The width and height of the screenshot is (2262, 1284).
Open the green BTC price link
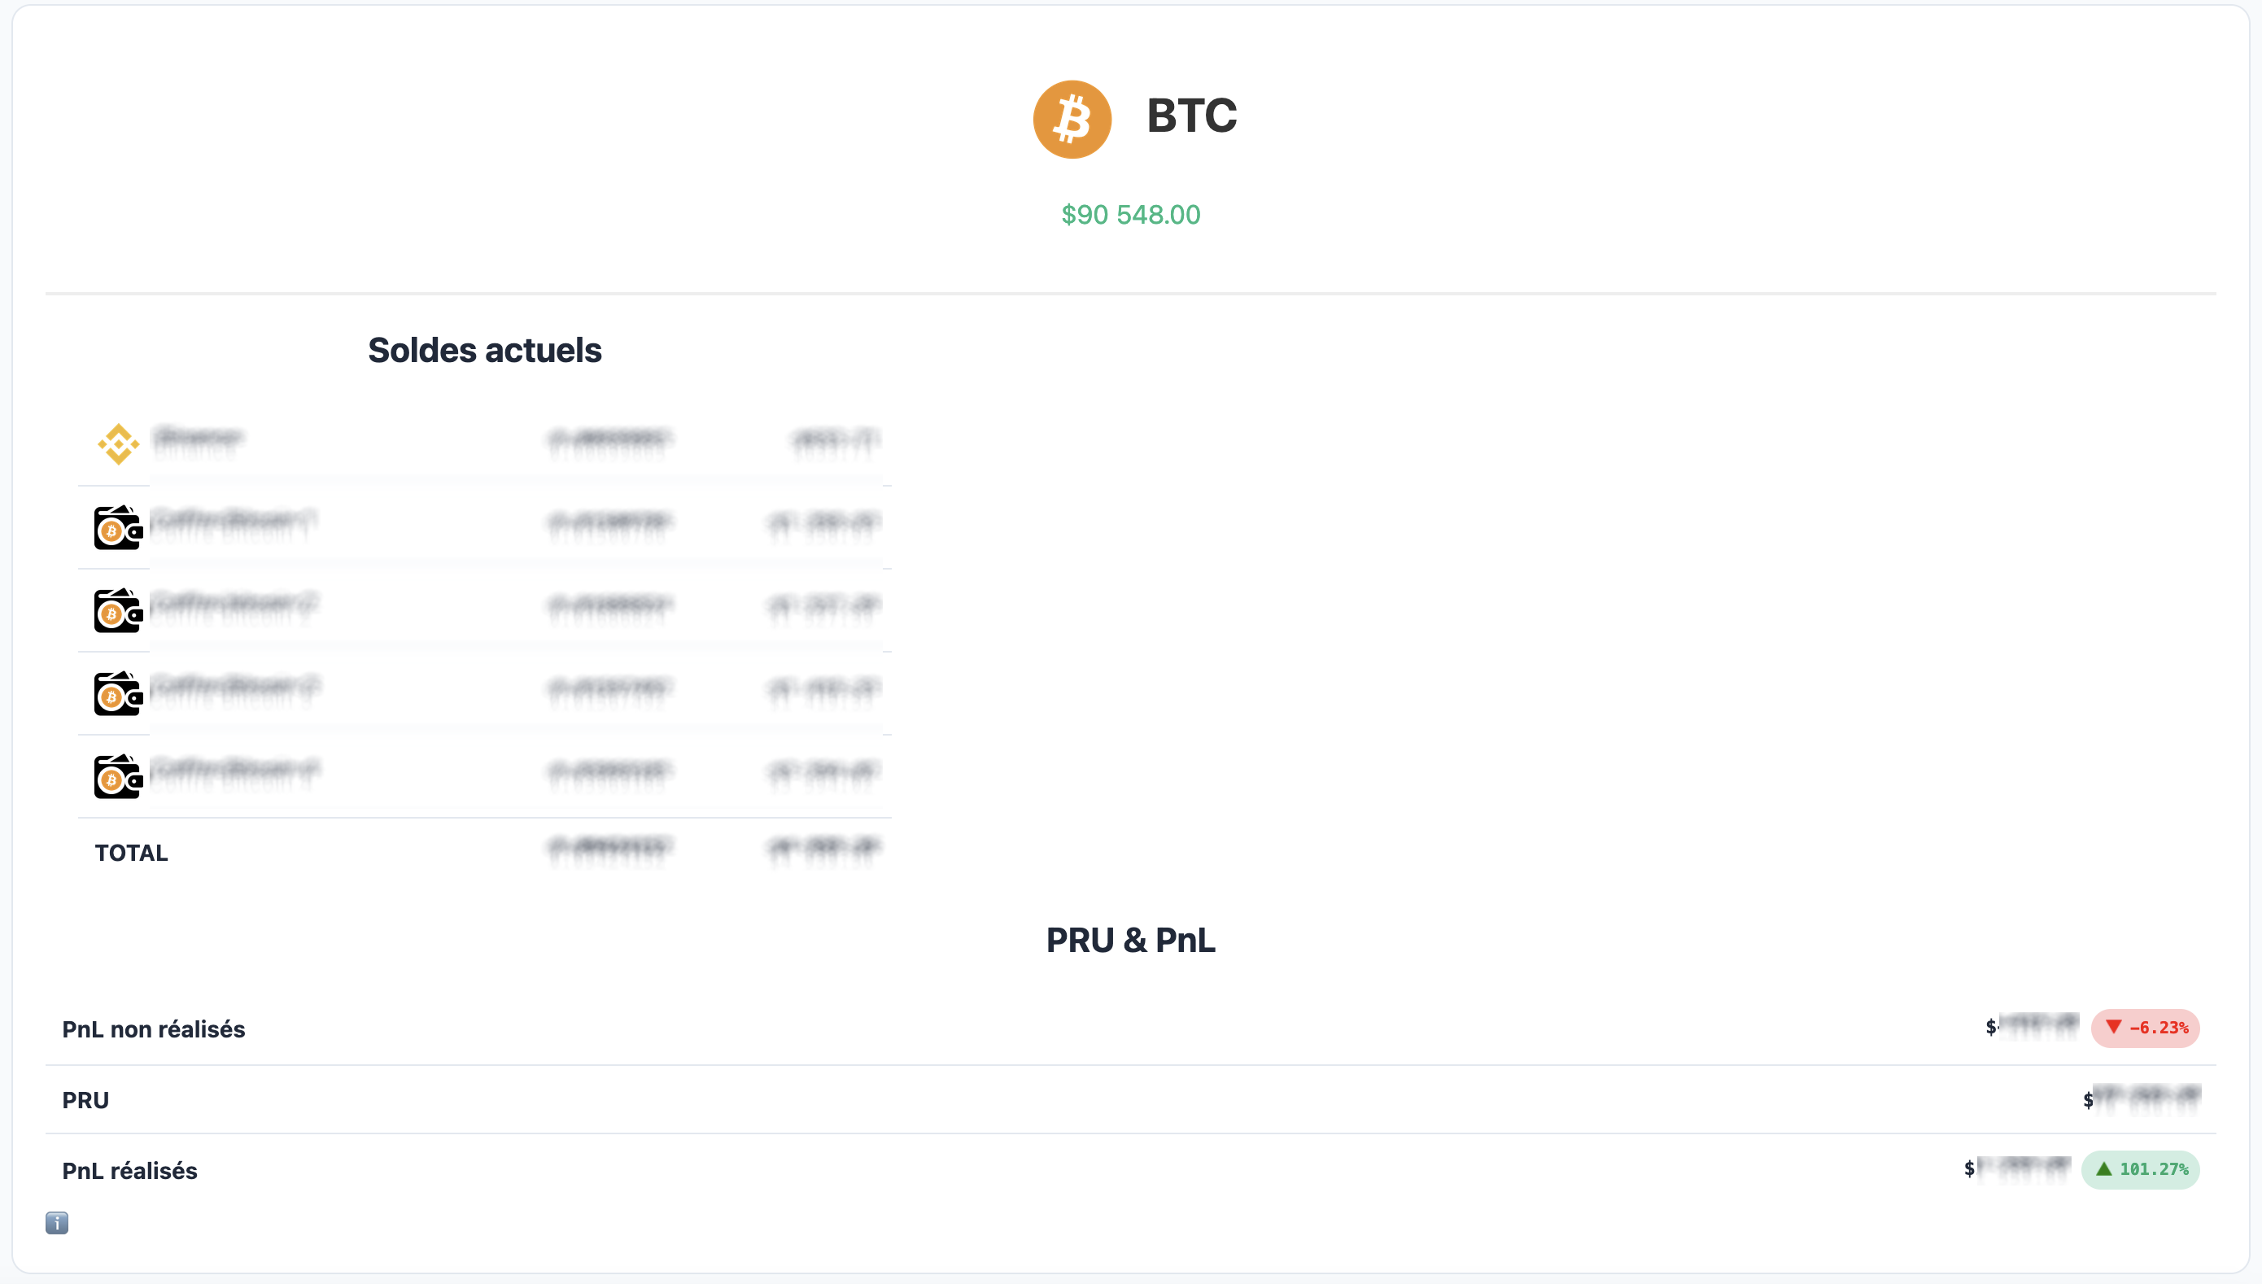pos(1130,214)
